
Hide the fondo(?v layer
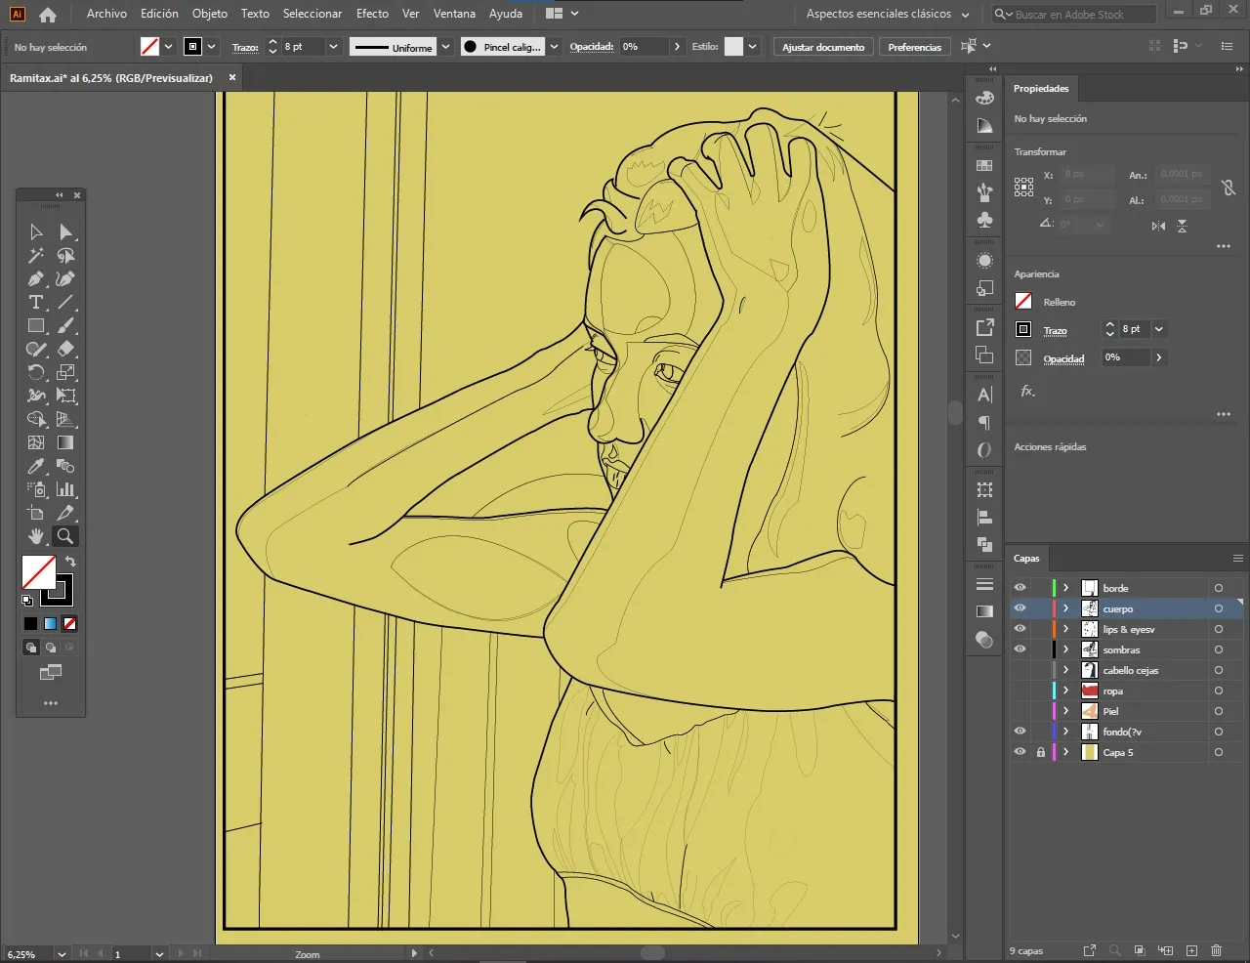pyautogui.click(x=1020, y=732)
